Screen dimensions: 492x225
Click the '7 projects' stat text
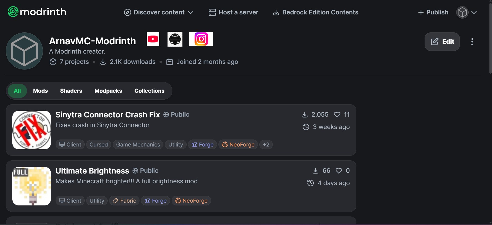coord(74,62)
